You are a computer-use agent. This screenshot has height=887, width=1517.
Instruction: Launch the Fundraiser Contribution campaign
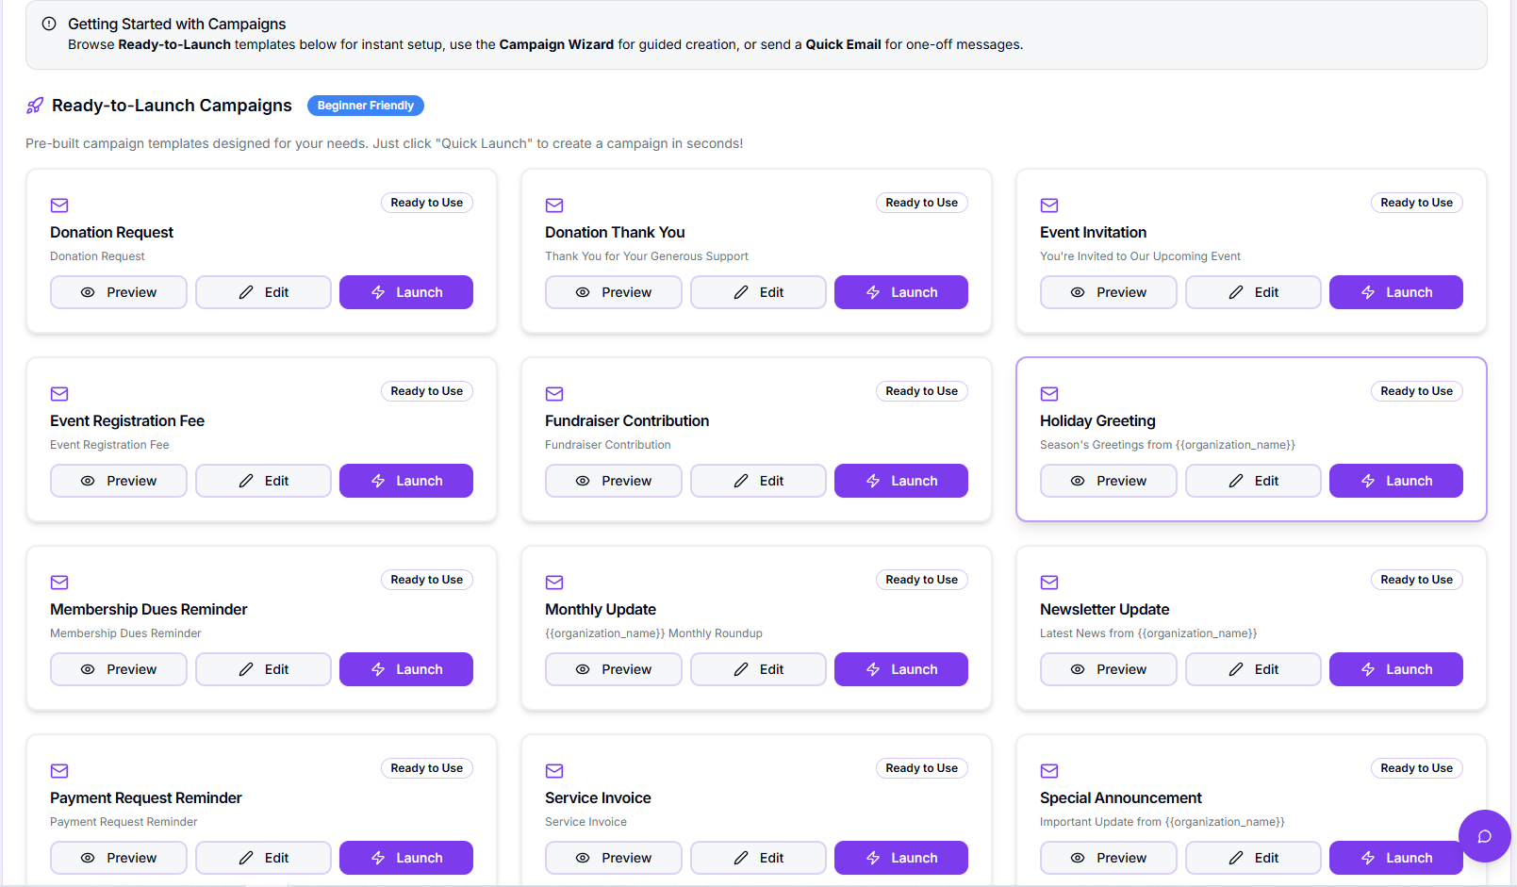coord(900,481)
